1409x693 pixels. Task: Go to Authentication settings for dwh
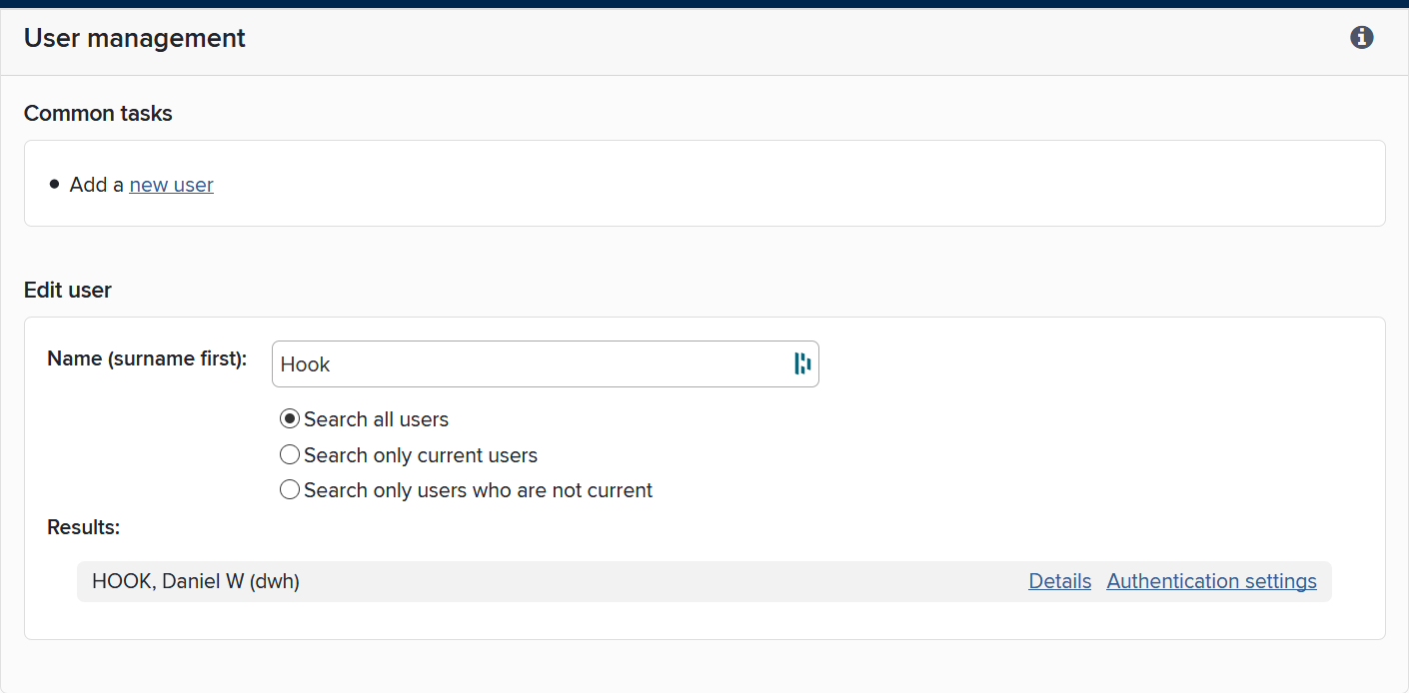coord(1211,581)
